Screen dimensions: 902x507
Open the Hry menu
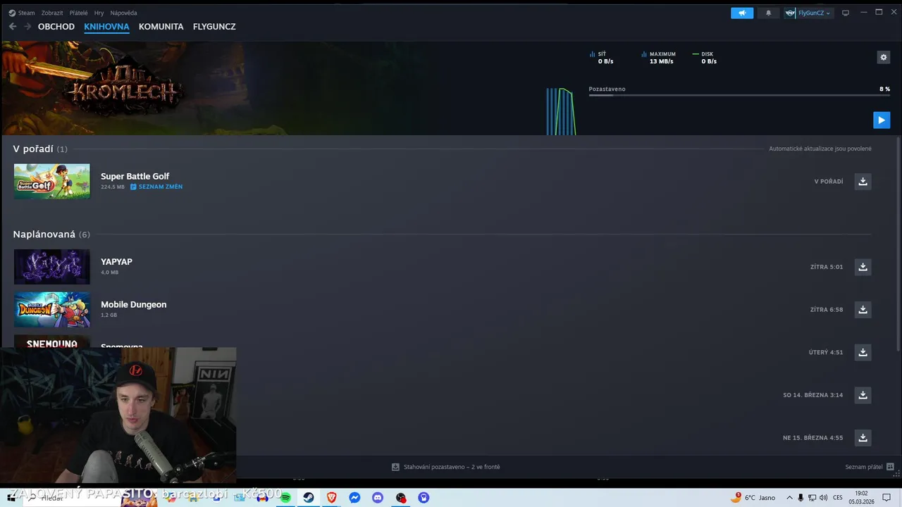[99, 13]
